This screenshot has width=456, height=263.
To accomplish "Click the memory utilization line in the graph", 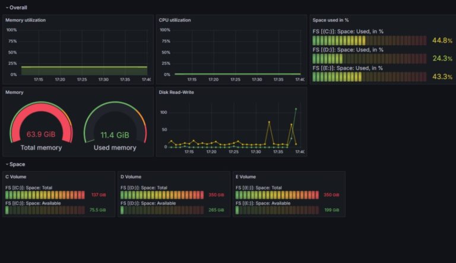I will coord(83,67).
